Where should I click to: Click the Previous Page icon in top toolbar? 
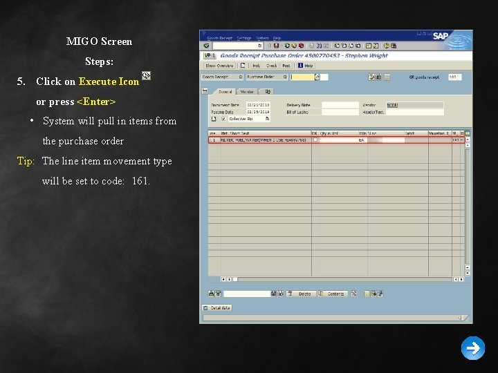pos(344,46)
